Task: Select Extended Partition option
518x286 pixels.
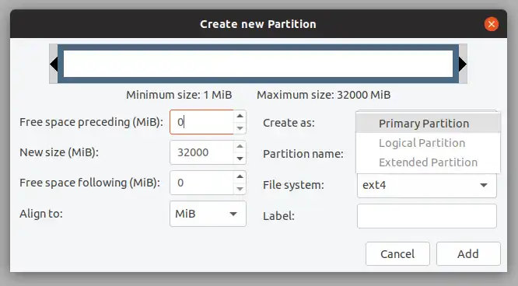Action: coord(428,162)
